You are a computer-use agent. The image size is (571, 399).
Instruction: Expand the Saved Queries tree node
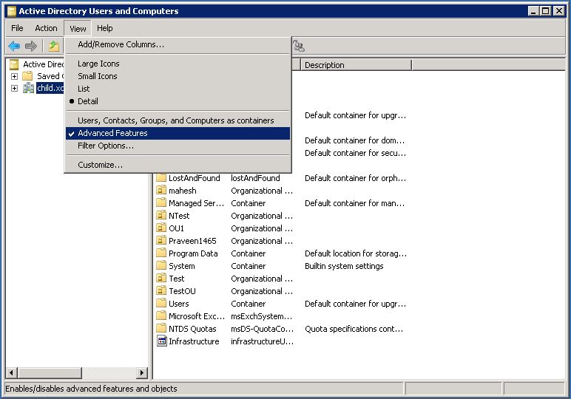14,76
